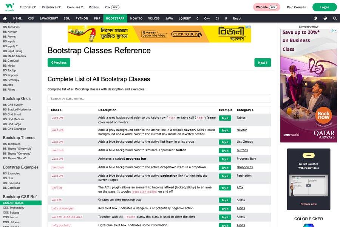Open the language/translate globe icon

pos(325,18)
